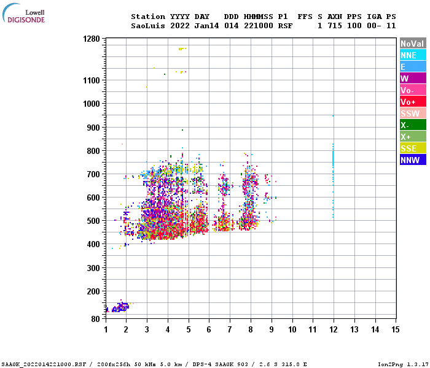Select the X+ light green legend swatch
430x368 pixels.
(413, 136)
